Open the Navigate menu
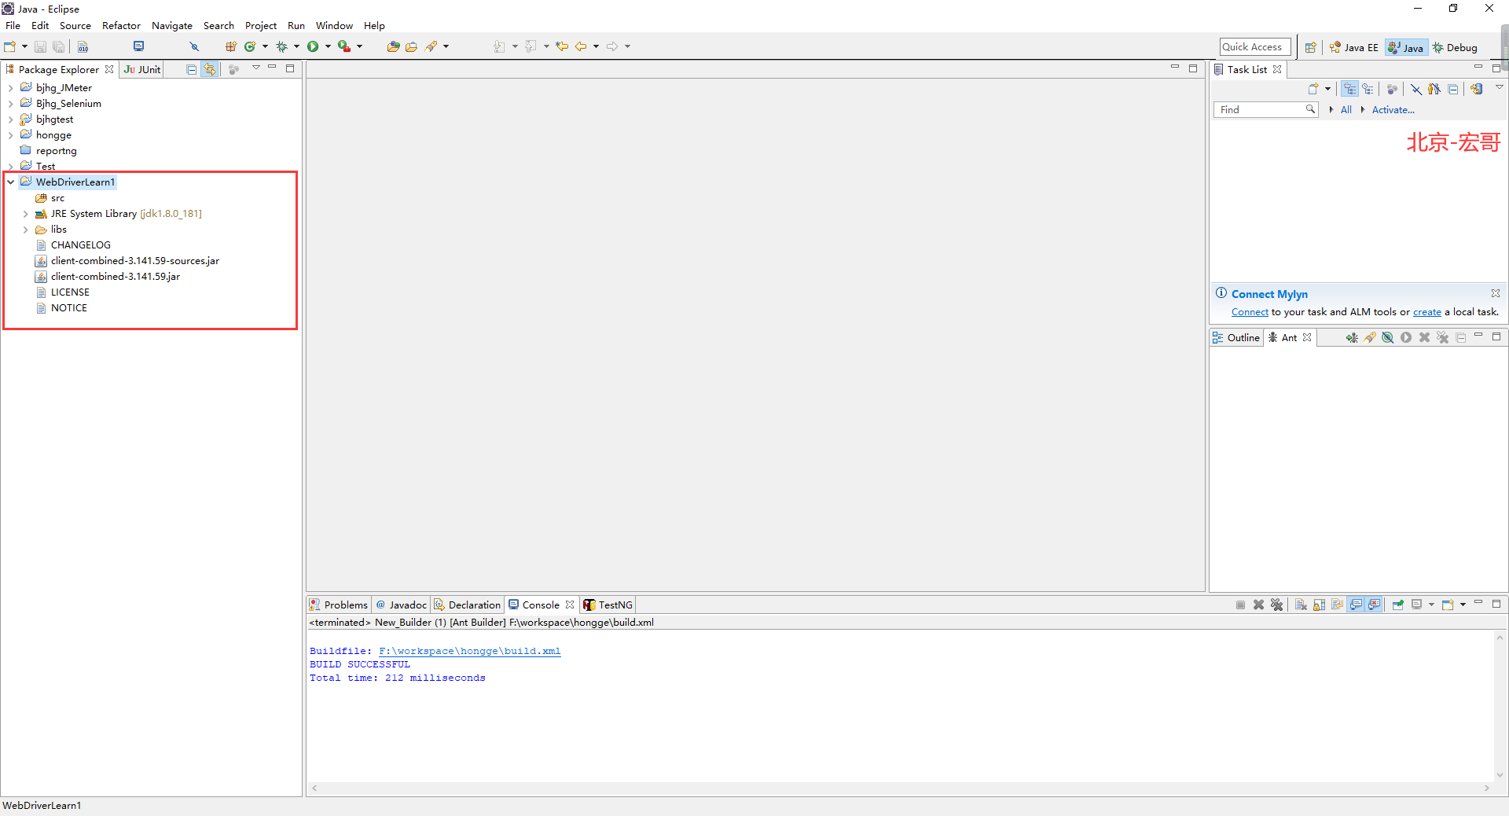The height and width of the screenshot is (816, 1509). pyautogui.click(x=172, y=25)
